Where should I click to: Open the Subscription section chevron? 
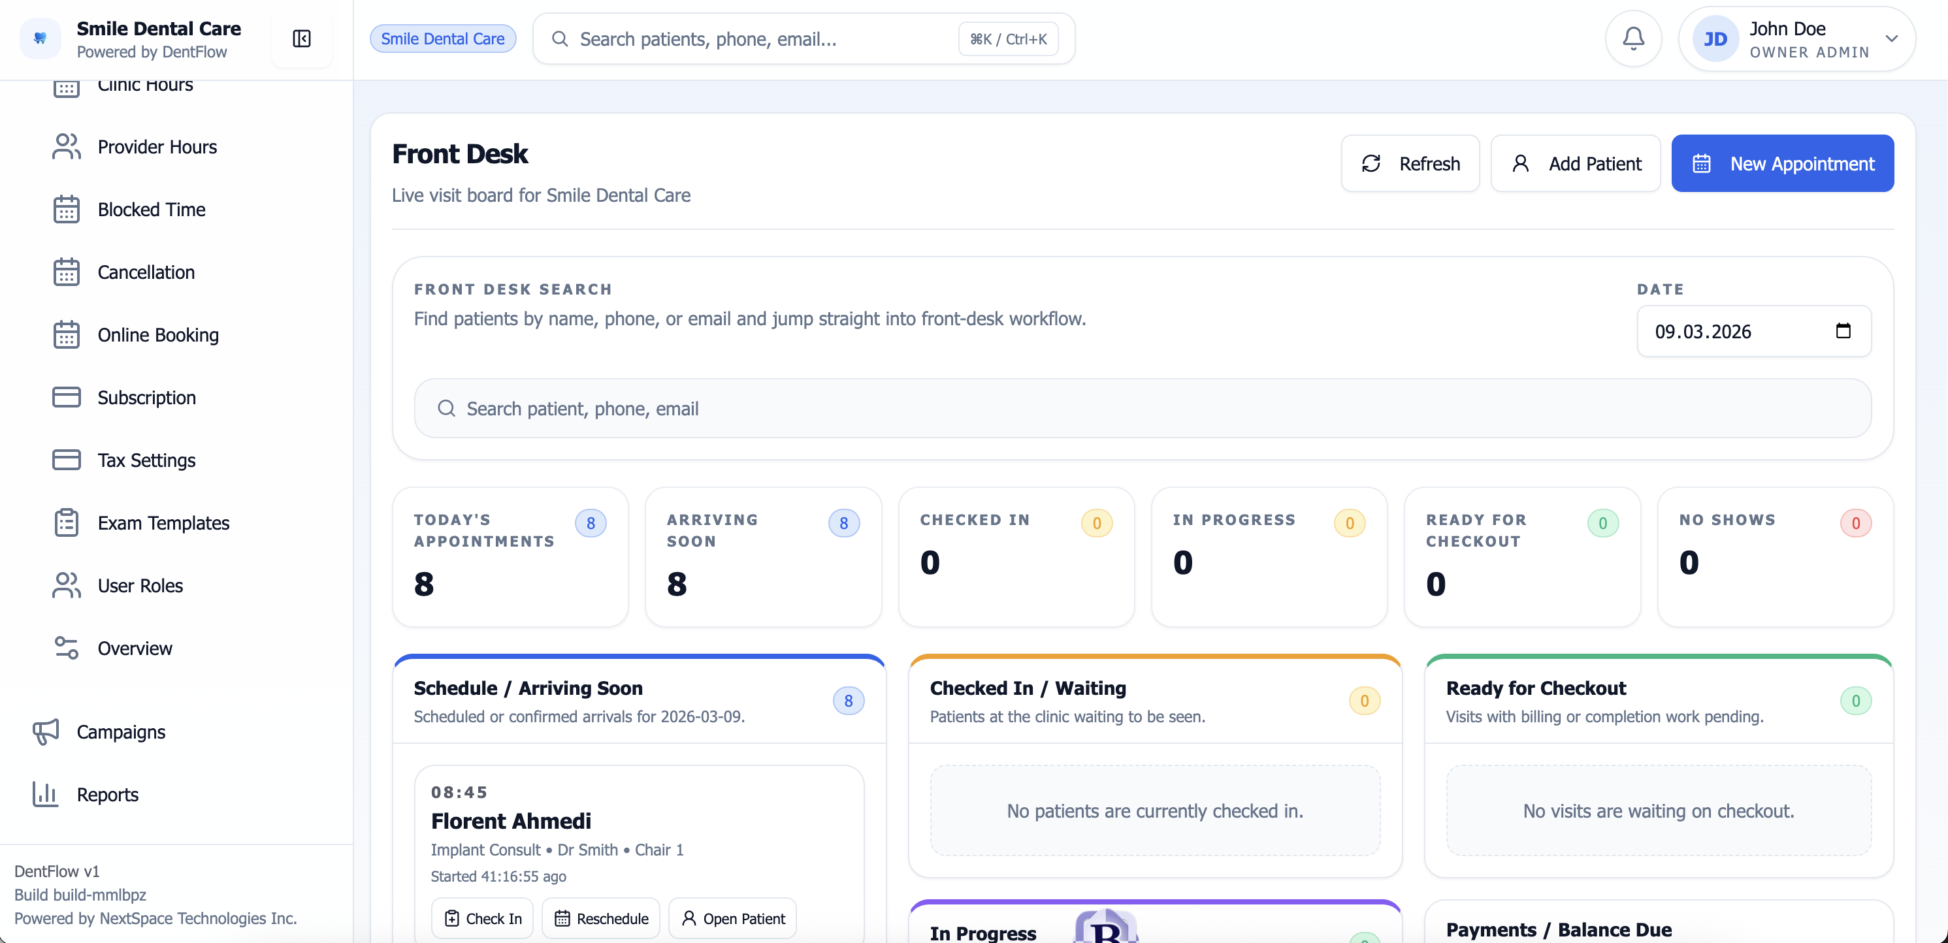click(x=67, y=397)
